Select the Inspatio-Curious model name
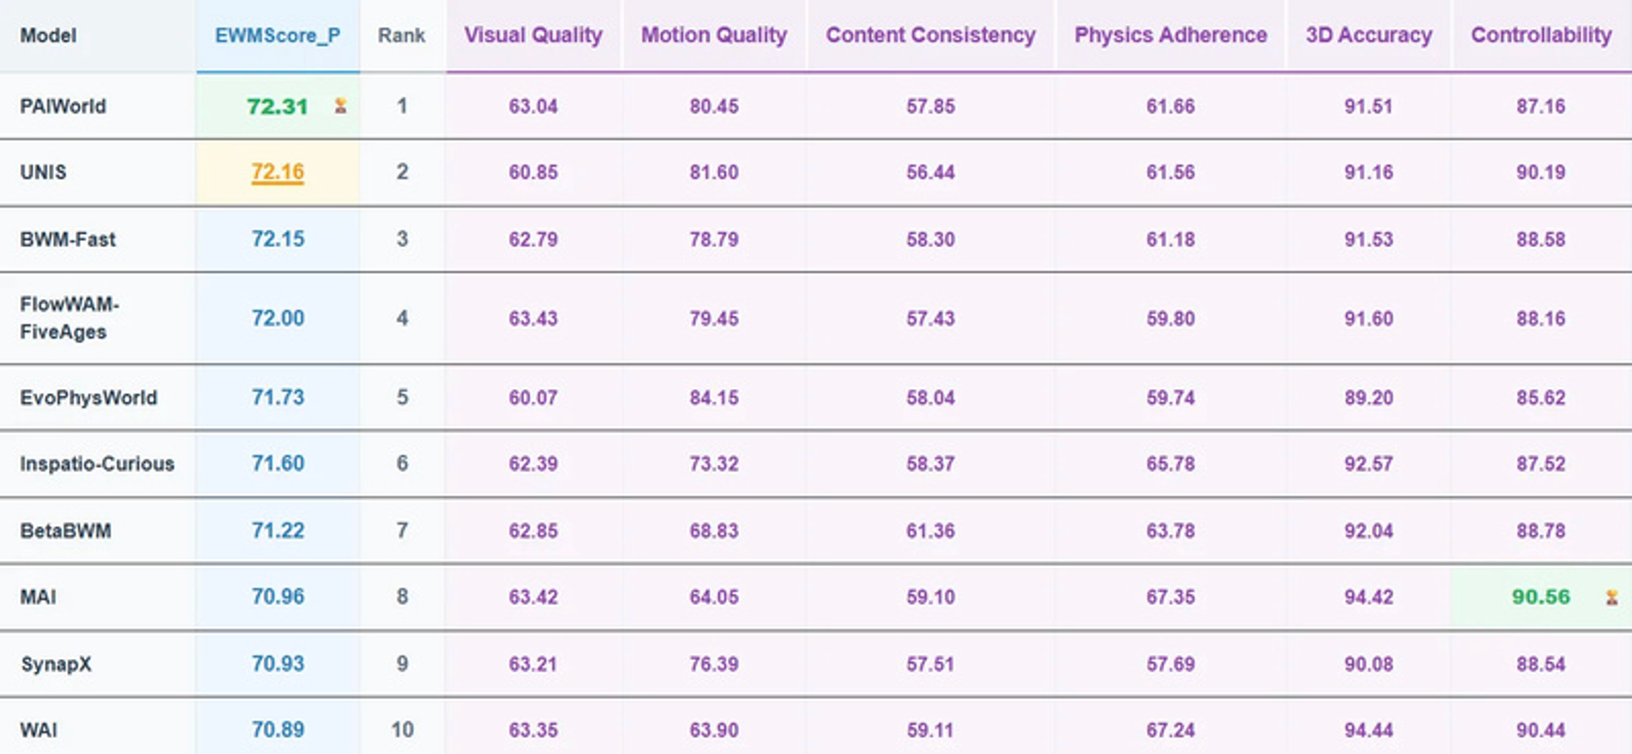The width and height of the screenshot is (1632, 754). point(97,464)
